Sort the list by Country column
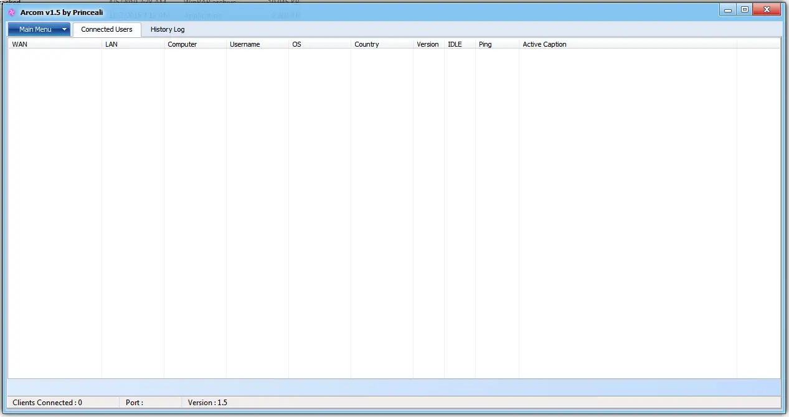Viewport: 789px width, 417px height. click(382, 44)
